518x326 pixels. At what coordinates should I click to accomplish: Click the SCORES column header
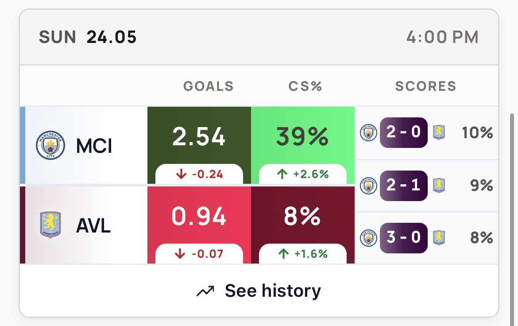click(x=426, y=86)
